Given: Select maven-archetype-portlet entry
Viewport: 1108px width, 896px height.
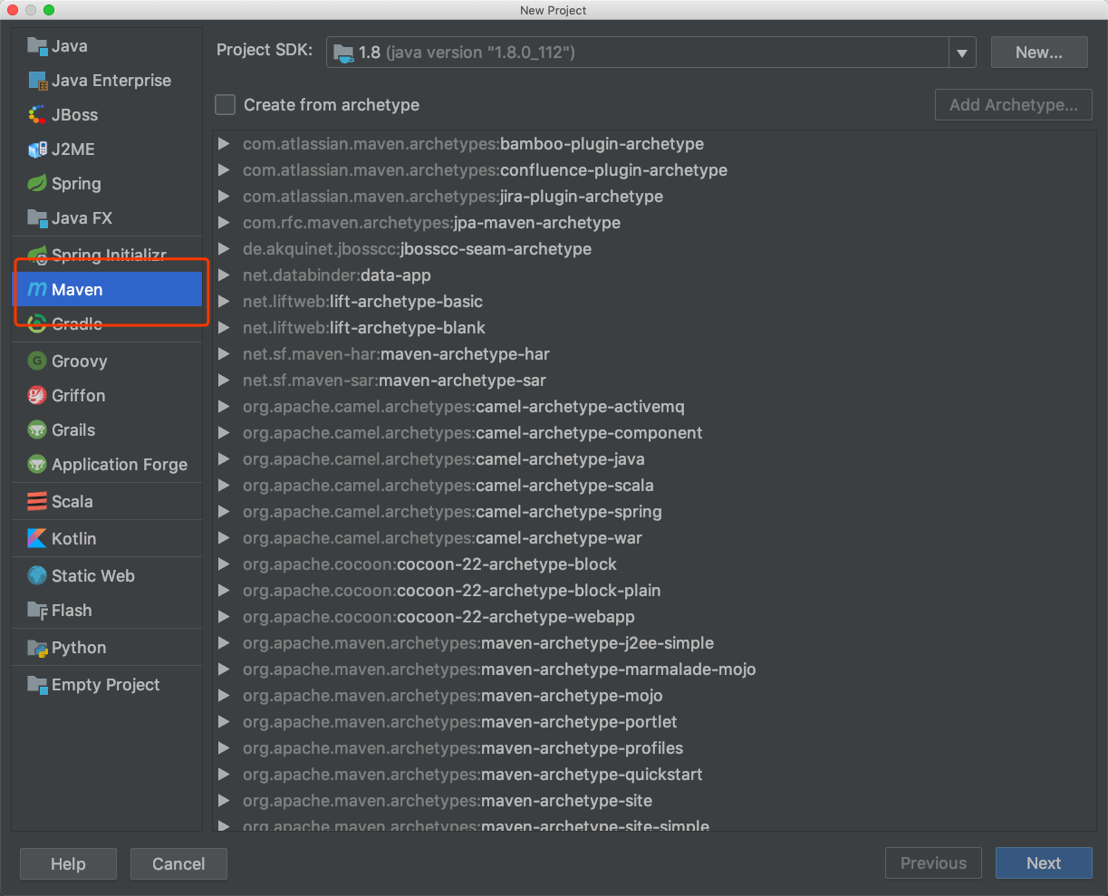Looking at the screenshot, I should point(460,722).
